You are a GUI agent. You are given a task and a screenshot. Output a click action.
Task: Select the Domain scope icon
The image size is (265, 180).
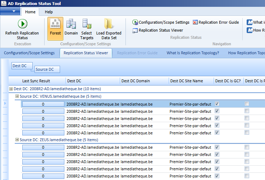(71, 24)
